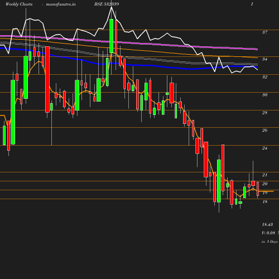
Task: Click the price axis label 19
Action: [x=264, y=193]
